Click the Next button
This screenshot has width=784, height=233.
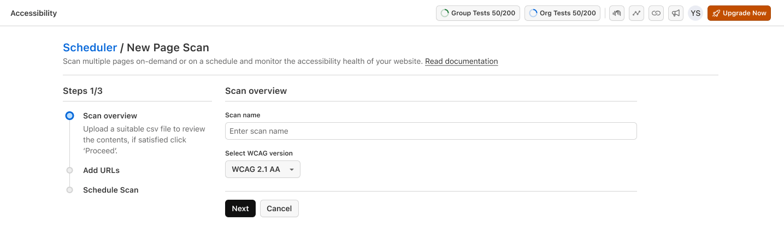tap(240, 208)
